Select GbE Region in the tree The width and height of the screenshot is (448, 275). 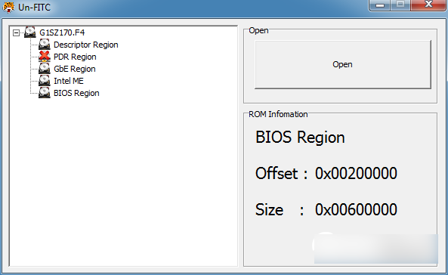point(75,69)
